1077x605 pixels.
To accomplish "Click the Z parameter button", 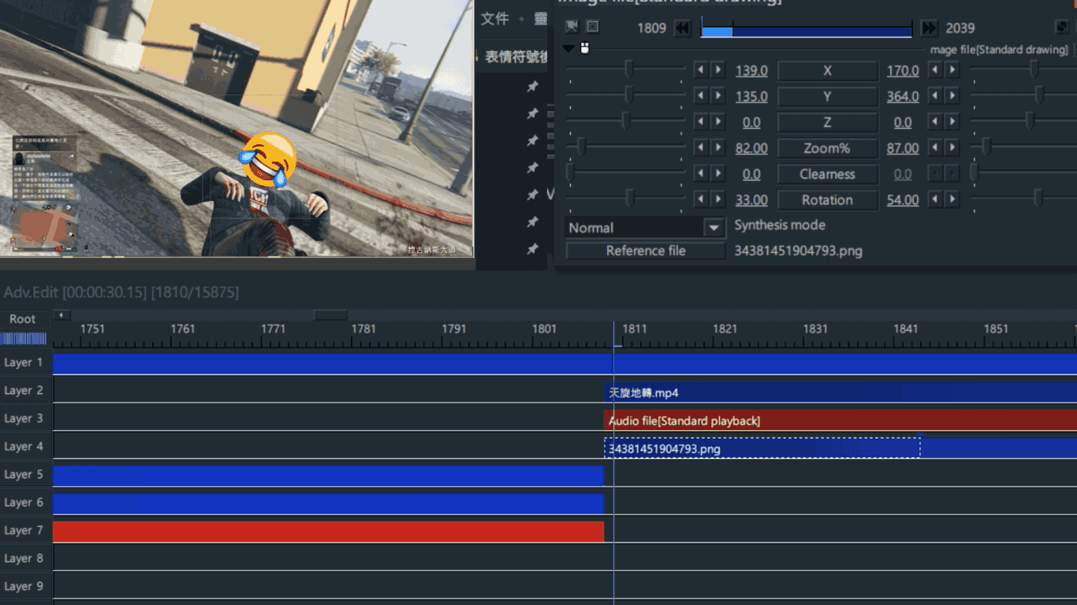I will pyautogui.click(x=827, y=122).
